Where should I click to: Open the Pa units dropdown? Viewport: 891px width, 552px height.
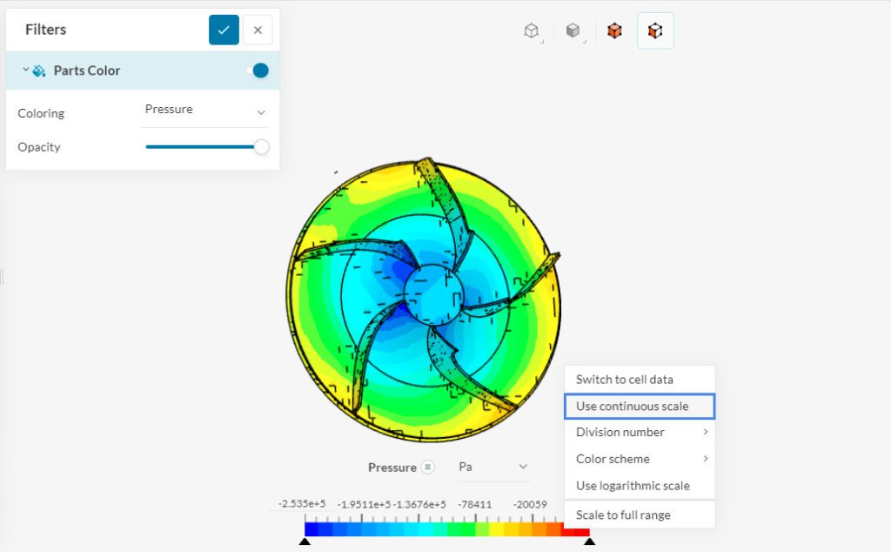[x=492, y=468]
